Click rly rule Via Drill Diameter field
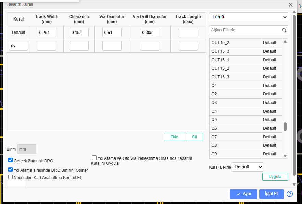This screenshot has height=204, width=302. coord(150,46)
